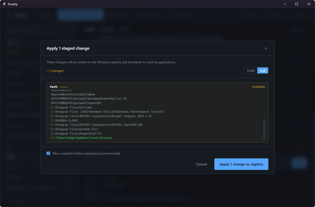
Task: Click the ~1 changed summary text
Action: pos(55,71)
